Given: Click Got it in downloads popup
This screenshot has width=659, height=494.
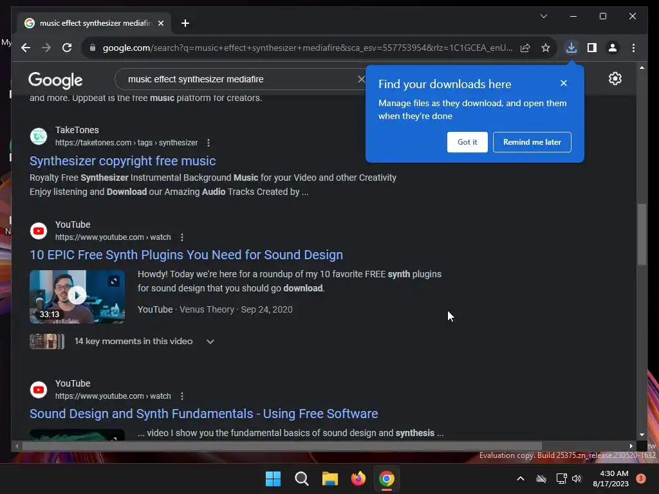Looking at the screenshot, I should [467, 142].
